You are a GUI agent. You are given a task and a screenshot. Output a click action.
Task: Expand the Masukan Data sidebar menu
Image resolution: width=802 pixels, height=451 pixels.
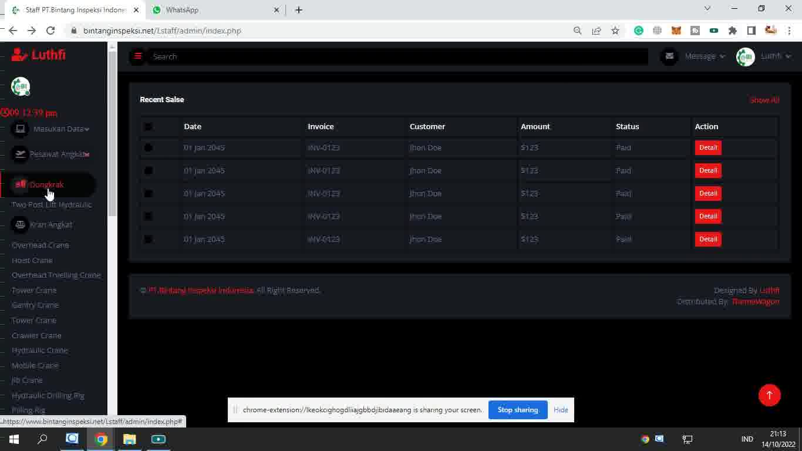pyautogui.click(x=61, y=129)
